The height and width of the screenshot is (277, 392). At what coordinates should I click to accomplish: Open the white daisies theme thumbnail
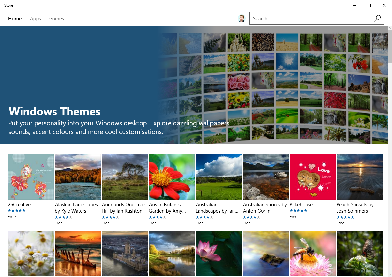point(31,253)
